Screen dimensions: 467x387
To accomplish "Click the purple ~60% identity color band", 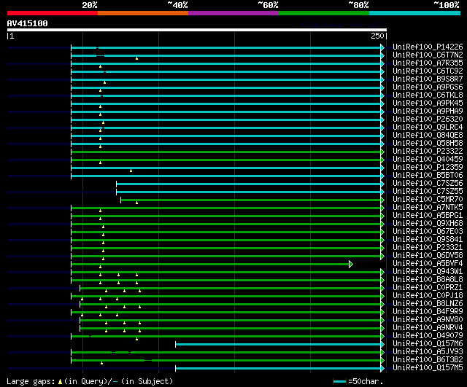I will [233, 13].
